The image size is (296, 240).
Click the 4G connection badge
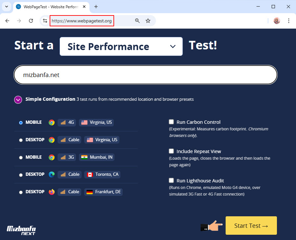67,122
